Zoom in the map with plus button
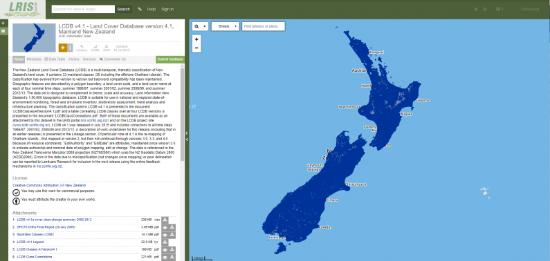The width and height of the screenshot is (550, 261). 196,39
